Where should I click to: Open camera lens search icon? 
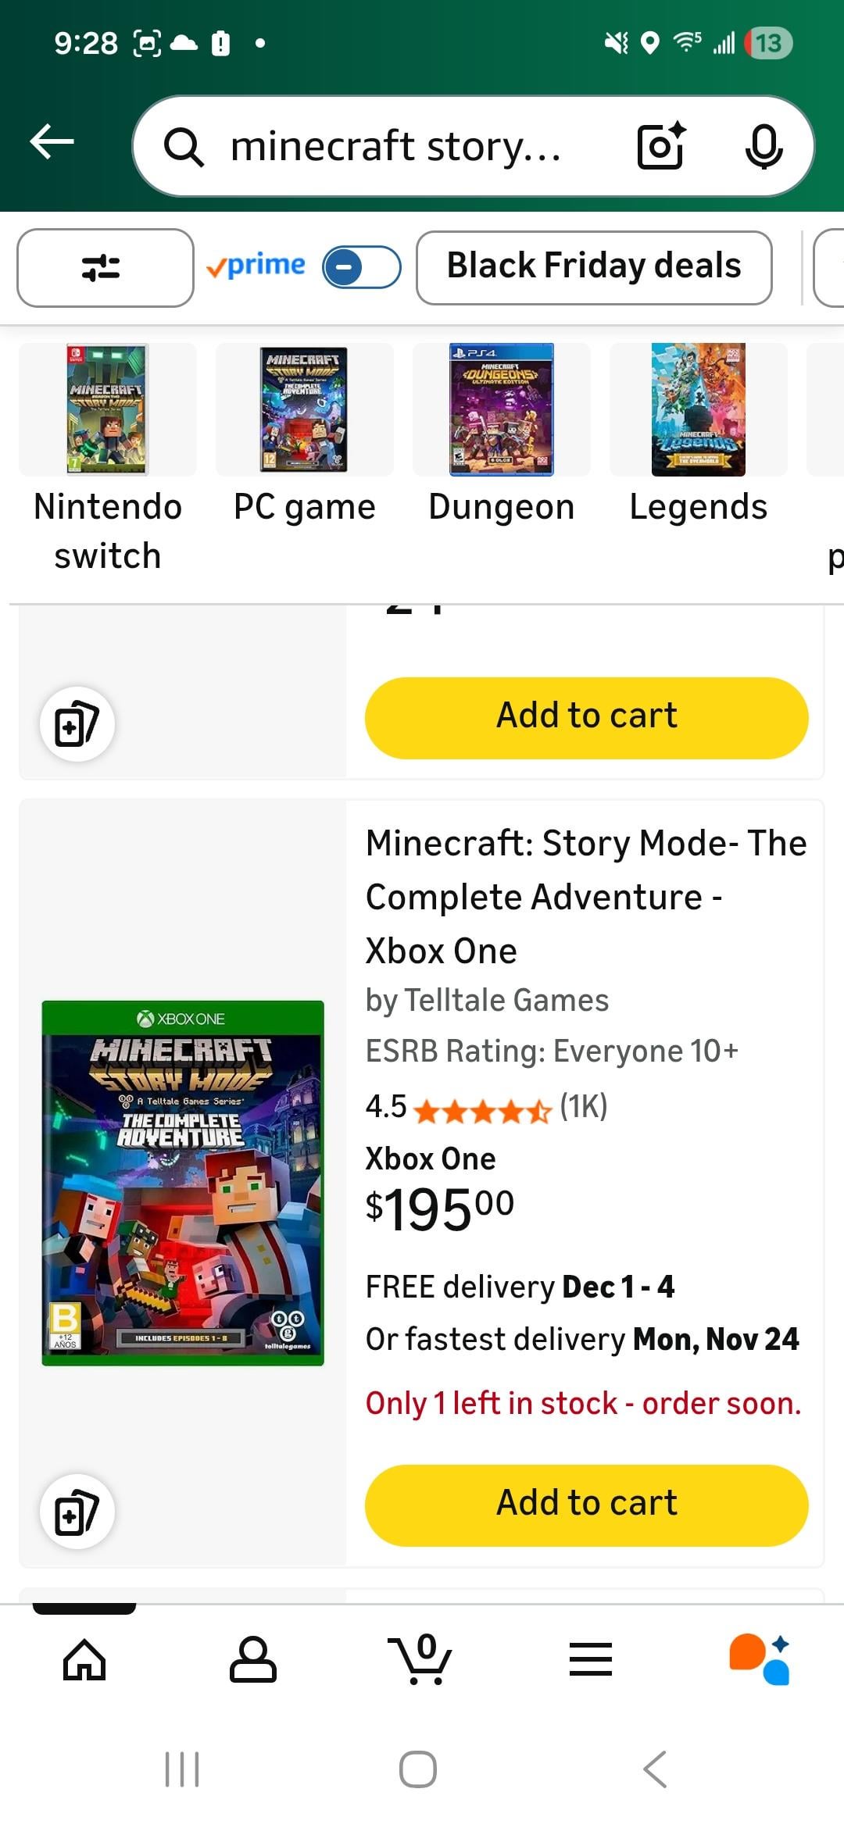tap(661, 146)
